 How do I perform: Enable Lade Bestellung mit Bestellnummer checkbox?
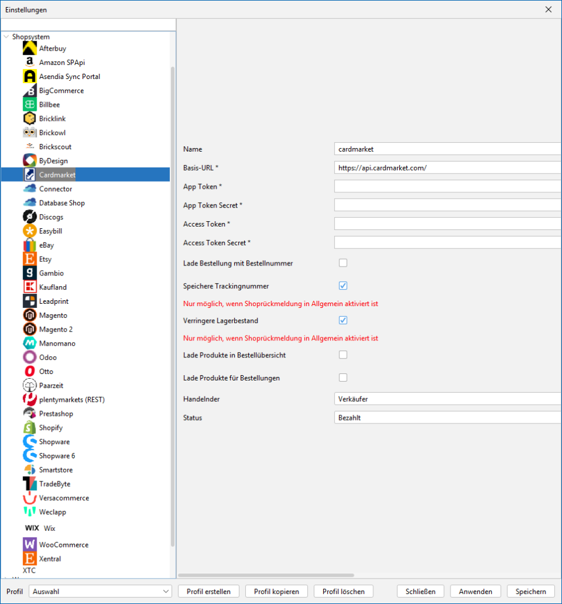(343, 263)
